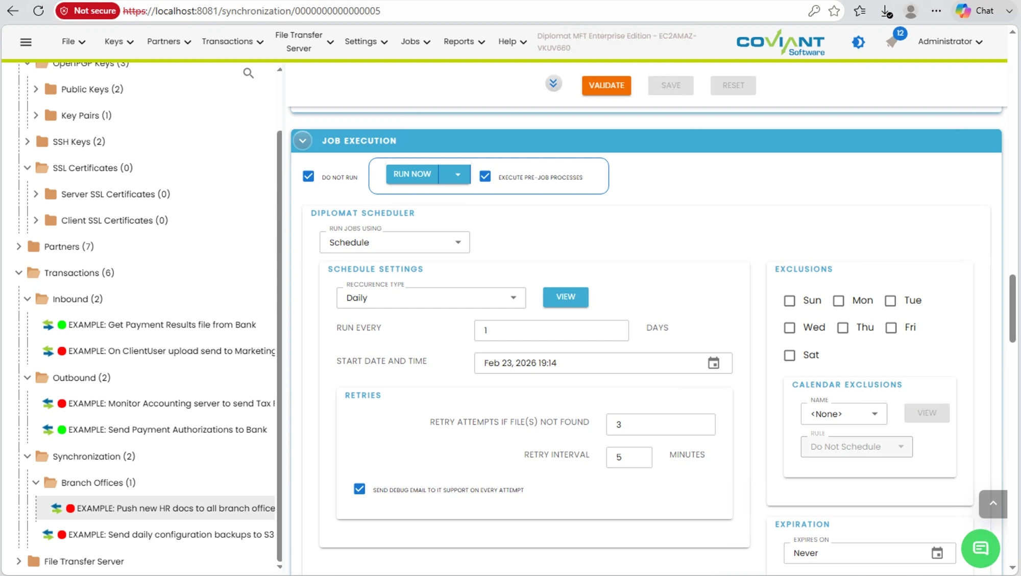Check the Sun exclusion checkbox

pyautogui.click(x=789, y=301)
